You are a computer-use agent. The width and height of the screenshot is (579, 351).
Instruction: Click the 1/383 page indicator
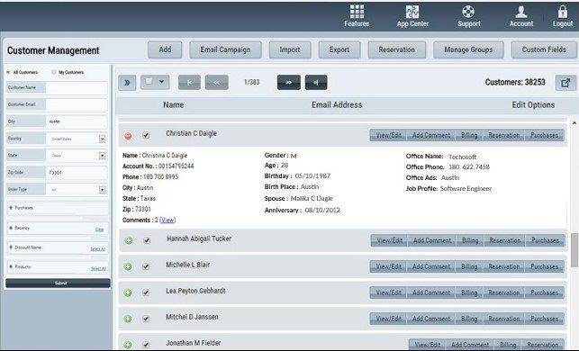[x=252, y=82]
